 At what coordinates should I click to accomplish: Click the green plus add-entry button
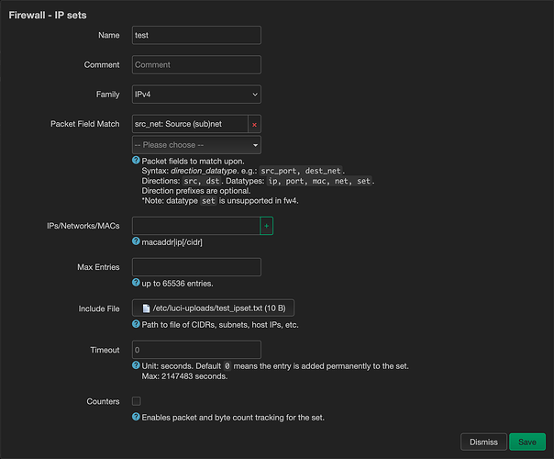(x=266, y=225)
